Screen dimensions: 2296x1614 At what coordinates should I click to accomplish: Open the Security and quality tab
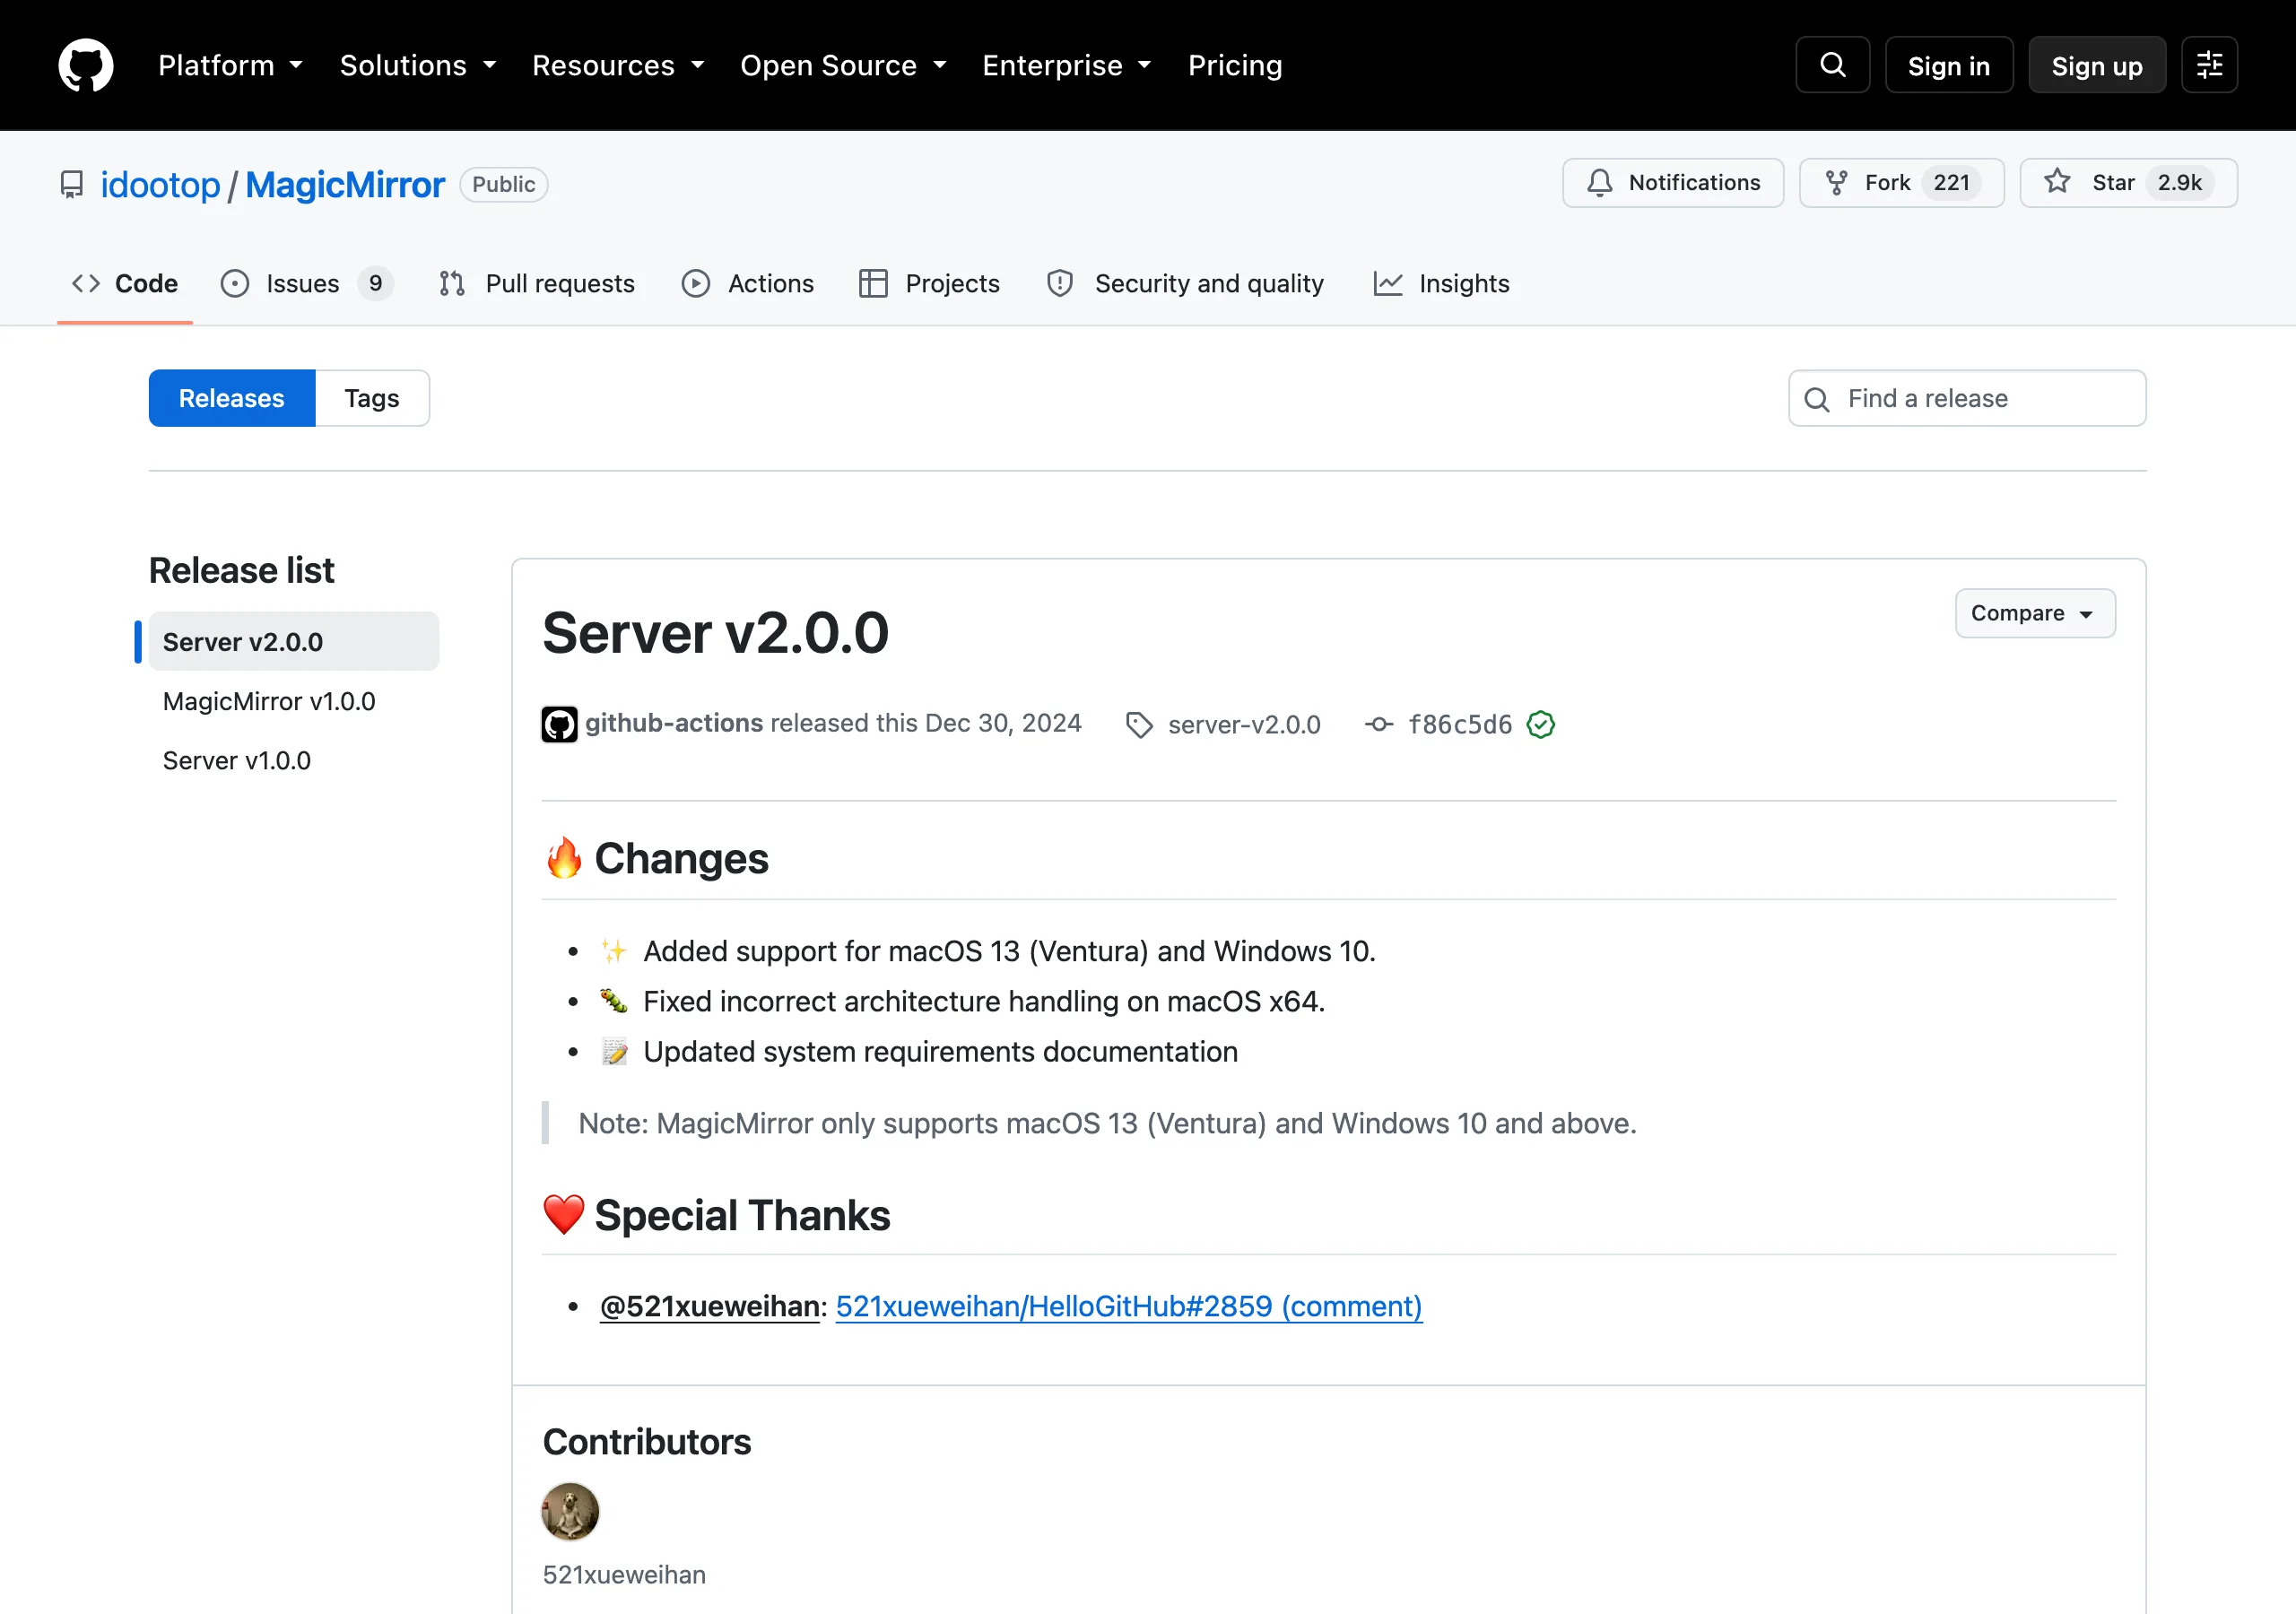tap(1185, 284)
